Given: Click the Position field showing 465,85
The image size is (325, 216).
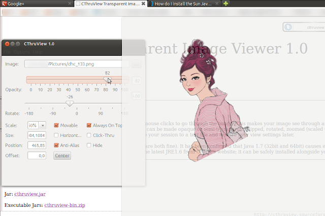Looking at the screenshot, I should pos(37,146).
